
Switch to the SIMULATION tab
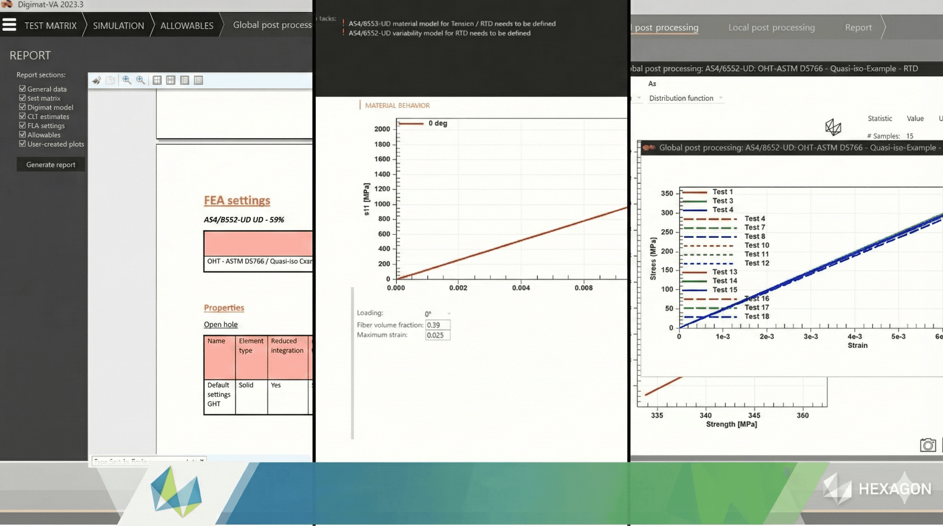click(118, 26)
